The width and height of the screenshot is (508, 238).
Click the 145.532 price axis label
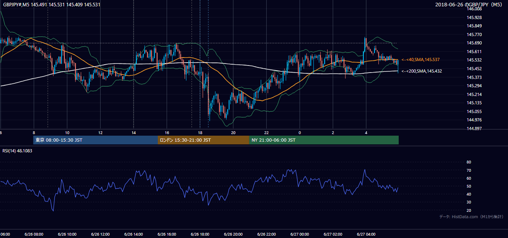pyautogui.click(x=475, y=60)
